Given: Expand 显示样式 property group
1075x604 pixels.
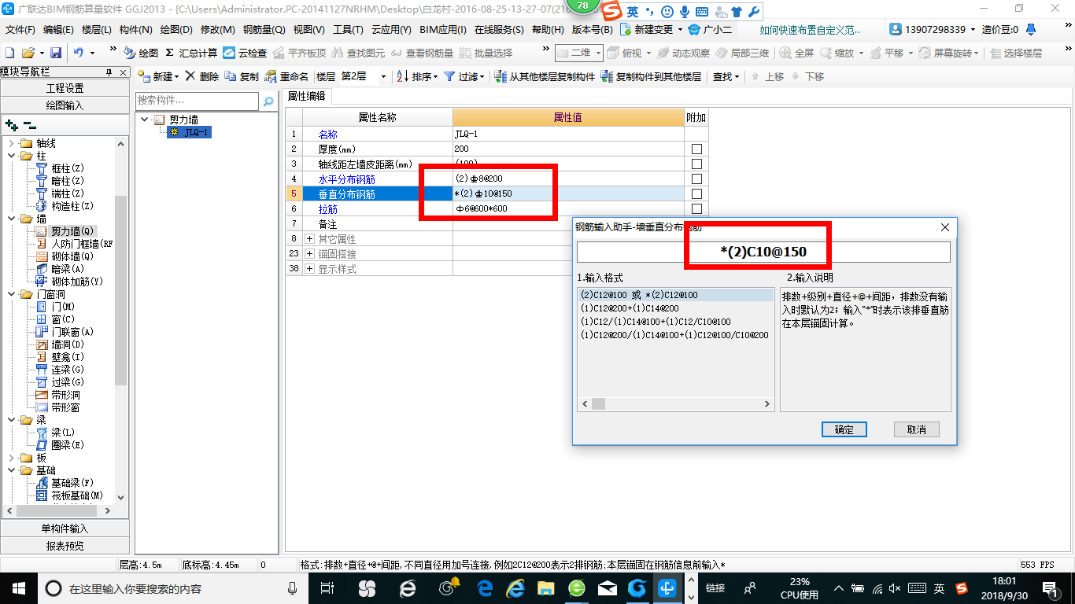Looking at the screenshot, I should (309, 269).
